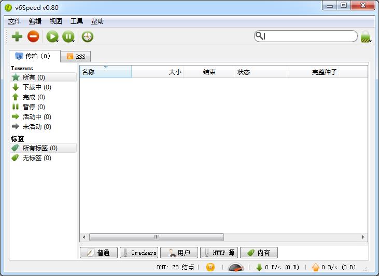Click the horizontal scrollbar right arrow
This screenshot has width=379, height=276.
point(363,237)
